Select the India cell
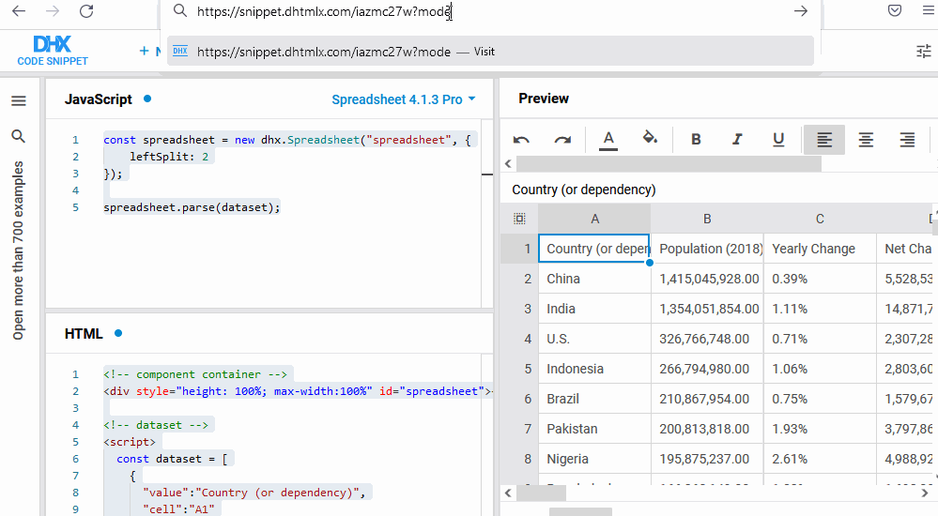The width and height of the screenshot is (938, 516). tap(594, 309)
